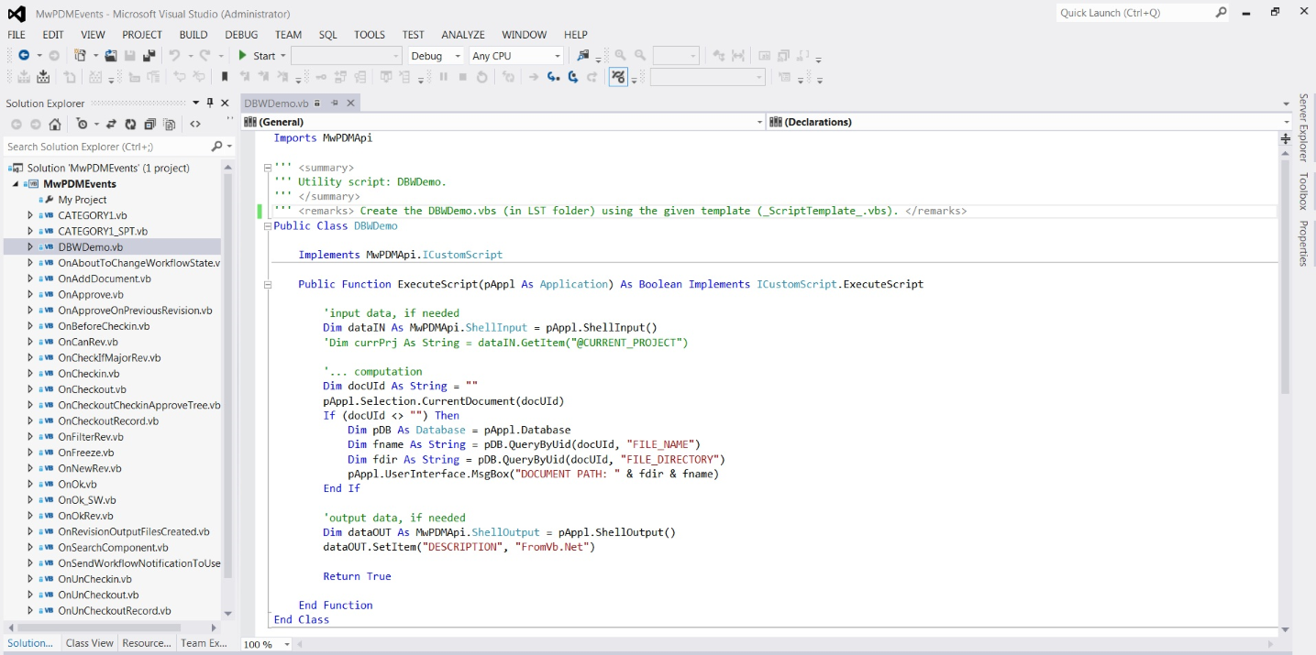
Task: Toggle Show All Files in Solution Explorer
Action: point(170,125)
